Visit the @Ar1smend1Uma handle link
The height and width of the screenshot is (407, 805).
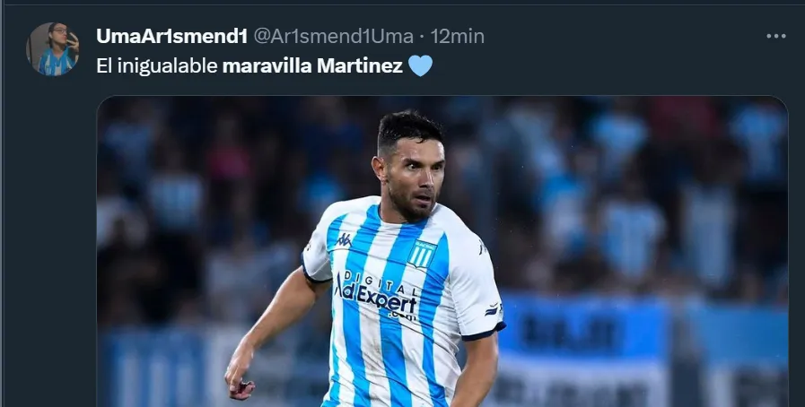click(333, 36)
